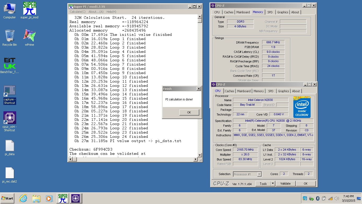Select the cpuz_x64 Shortcut desktop icon
This screenshot has height=204, width=362.
point(10,121)
